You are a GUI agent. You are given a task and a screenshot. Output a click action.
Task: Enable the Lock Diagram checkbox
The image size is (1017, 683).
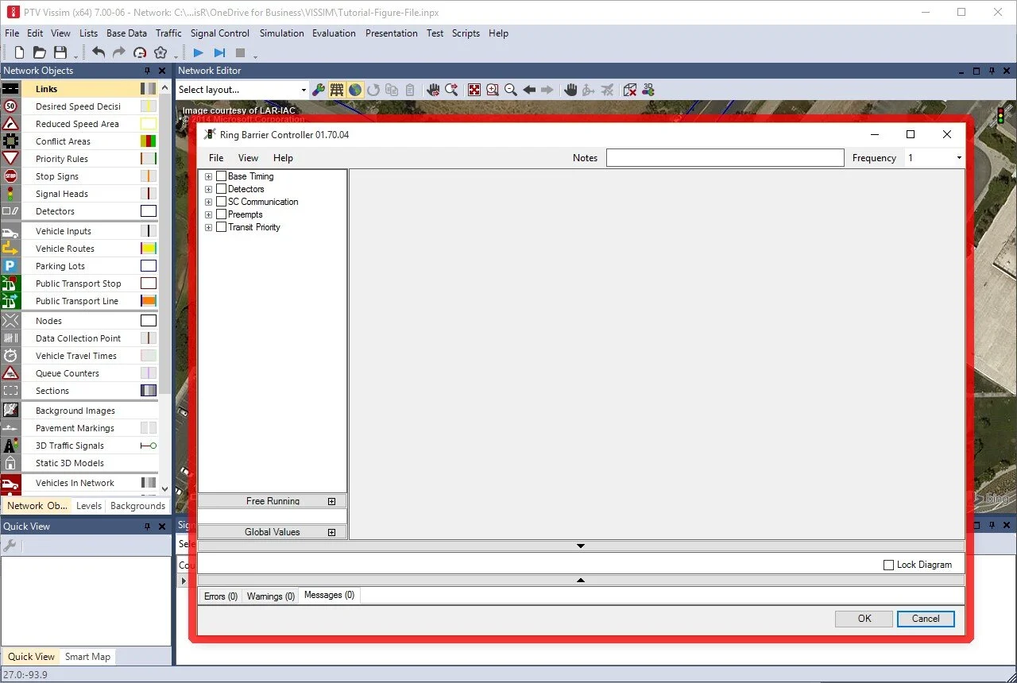[889, 565]
